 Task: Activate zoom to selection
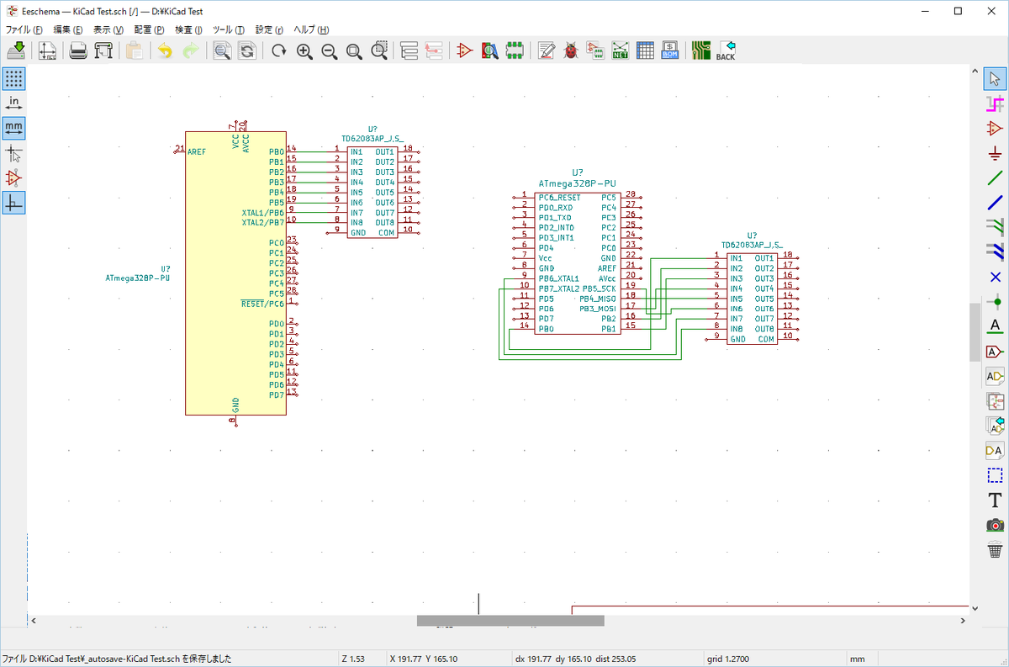point(380,51)
